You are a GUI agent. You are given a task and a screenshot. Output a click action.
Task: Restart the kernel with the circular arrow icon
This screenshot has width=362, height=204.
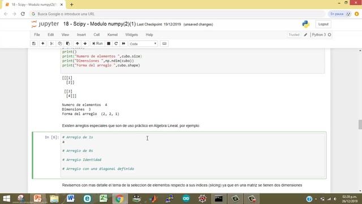coord(116,44)
